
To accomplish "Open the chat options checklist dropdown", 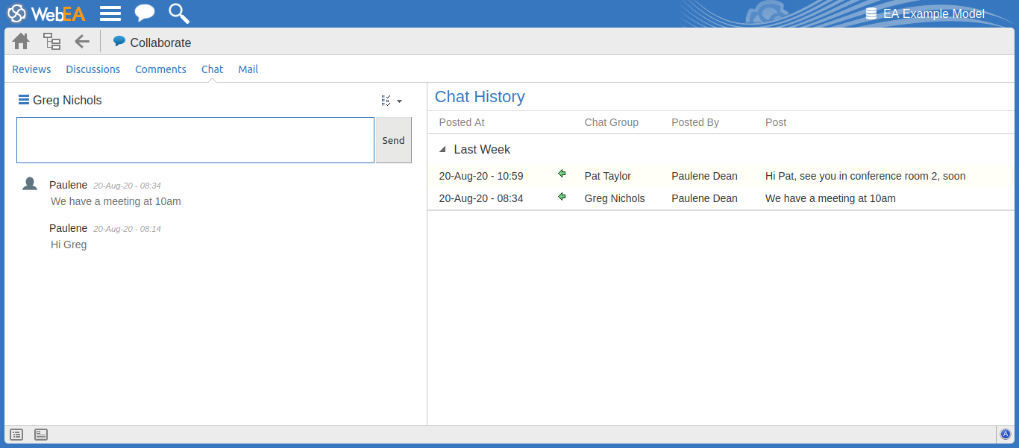I will 392,101.
